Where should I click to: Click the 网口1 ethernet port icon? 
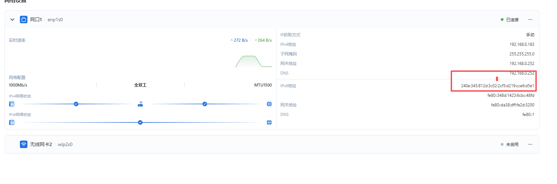[24, 19]
